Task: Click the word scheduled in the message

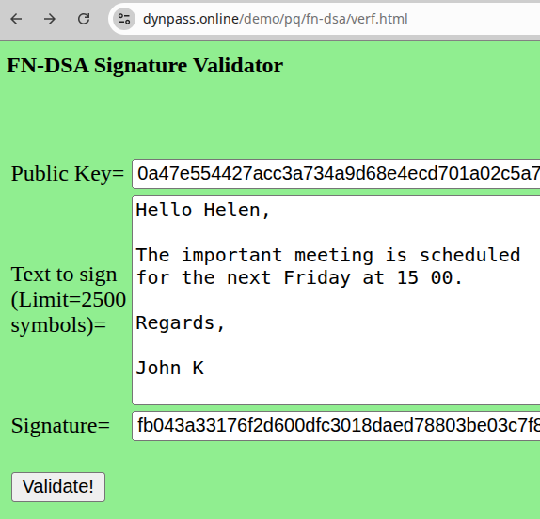Action: click(x=469, y=255)
